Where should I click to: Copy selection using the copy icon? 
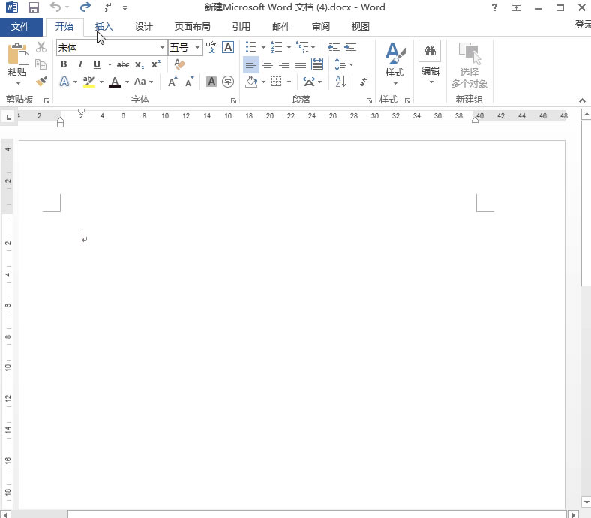click(40, 64)
